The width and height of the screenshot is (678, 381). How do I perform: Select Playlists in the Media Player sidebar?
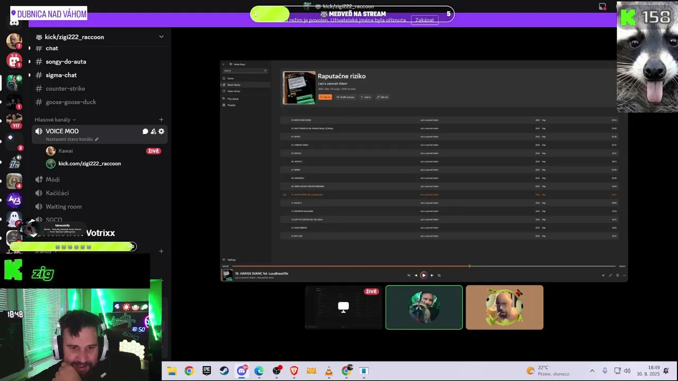pos(245,105)
